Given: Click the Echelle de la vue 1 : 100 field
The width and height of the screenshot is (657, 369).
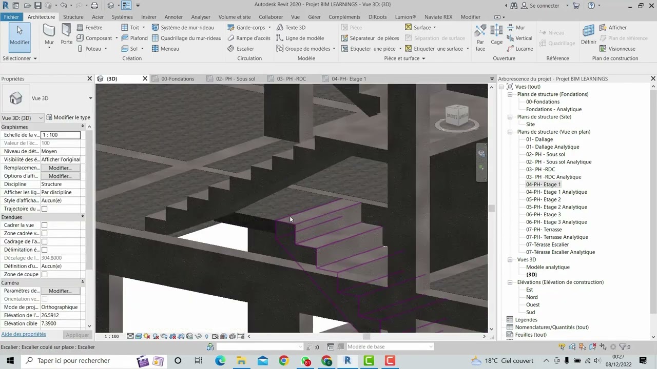Looking at the screenshot, I should click(61, 135).
